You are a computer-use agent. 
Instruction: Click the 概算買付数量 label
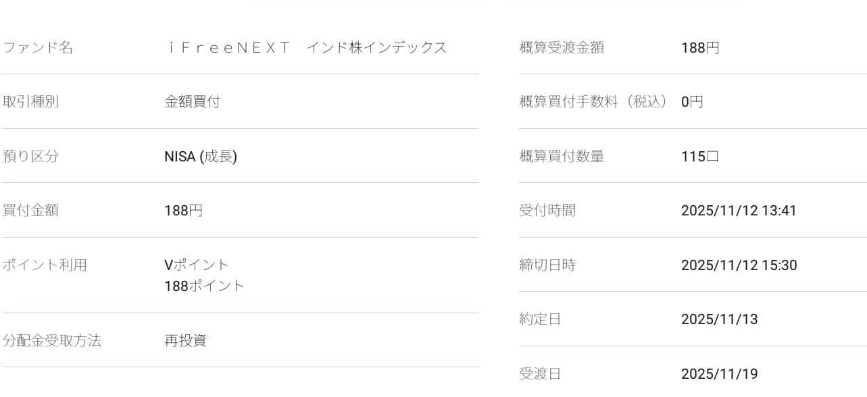(x=561, y=157)
